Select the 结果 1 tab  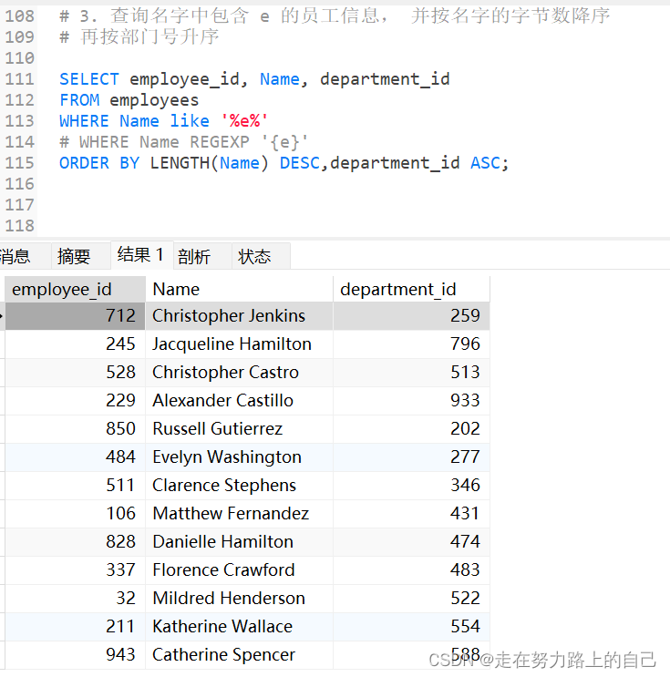141,255
